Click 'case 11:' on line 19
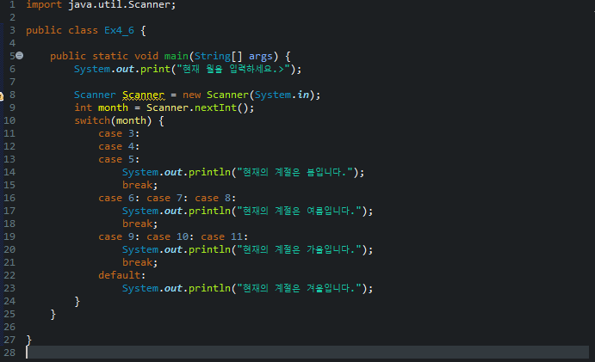Viewport: 595px width, 362px height. pyautogui.click(x=224, y=236)
